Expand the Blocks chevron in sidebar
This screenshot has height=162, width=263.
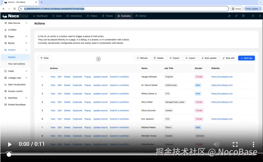tap(26, 43)
